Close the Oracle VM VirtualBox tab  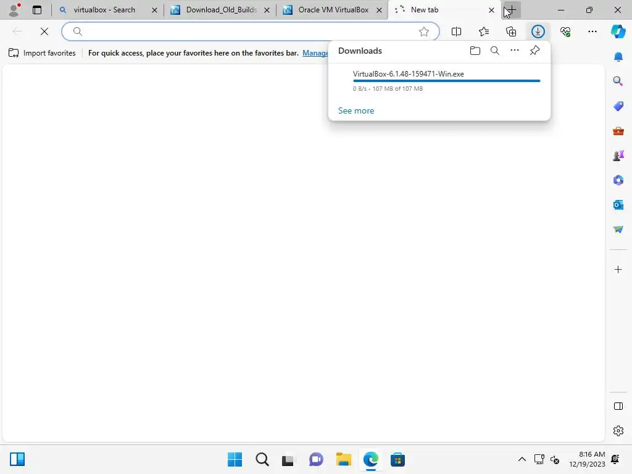[x=380, y=10]
